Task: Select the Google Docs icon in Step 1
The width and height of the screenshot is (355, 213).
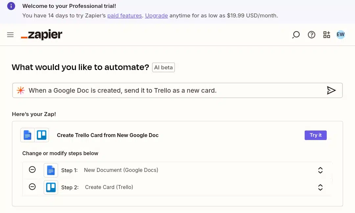Action: pos(51,170)
